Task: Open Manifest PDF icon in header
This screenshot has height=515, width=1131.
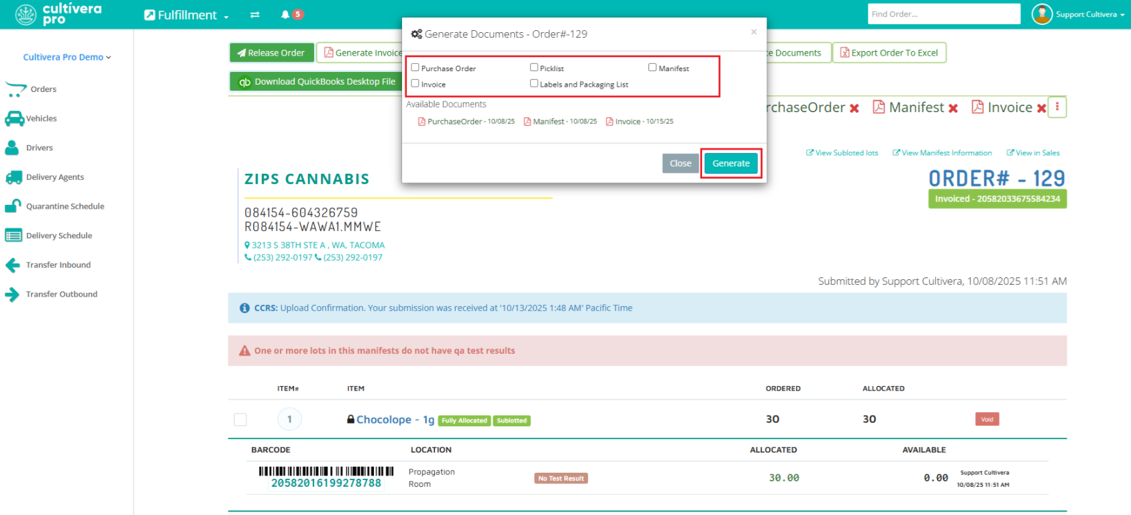Action: click(878, 107)
